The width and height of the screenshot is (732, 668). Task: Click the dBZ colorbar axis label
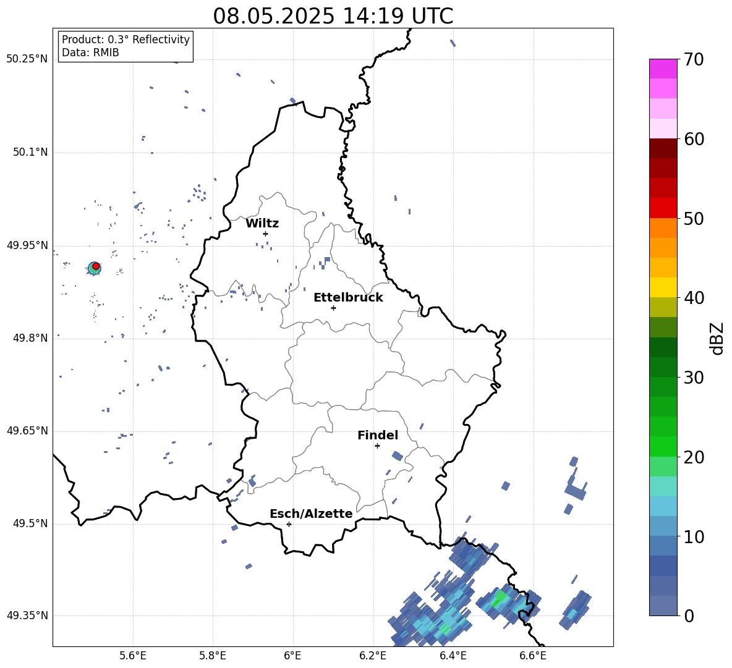[718, 339]
